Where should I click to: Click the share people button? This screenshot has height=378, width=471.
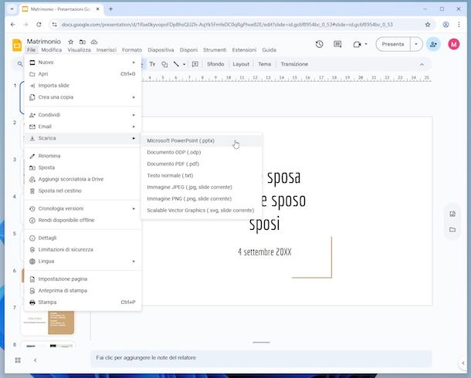[x=433, y=45]
